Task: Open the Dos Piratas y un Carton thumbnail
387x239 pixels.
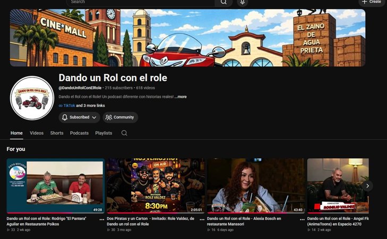Action: click(x=156, y=186)
